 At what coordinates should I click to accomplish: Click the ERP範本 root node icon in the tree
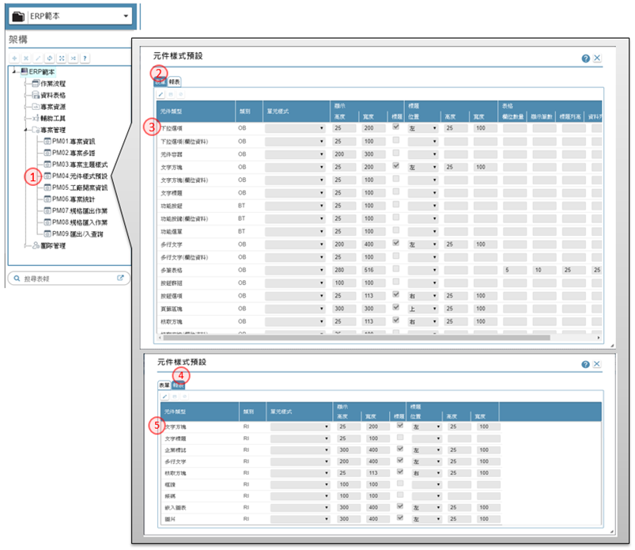(25, 72)
